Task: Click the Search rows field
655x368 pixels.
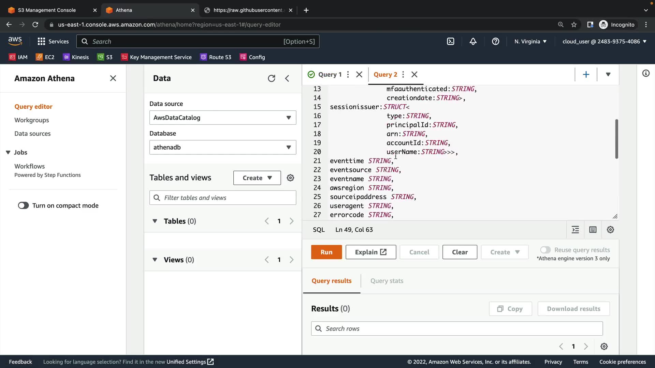Action: pos(457,328)
